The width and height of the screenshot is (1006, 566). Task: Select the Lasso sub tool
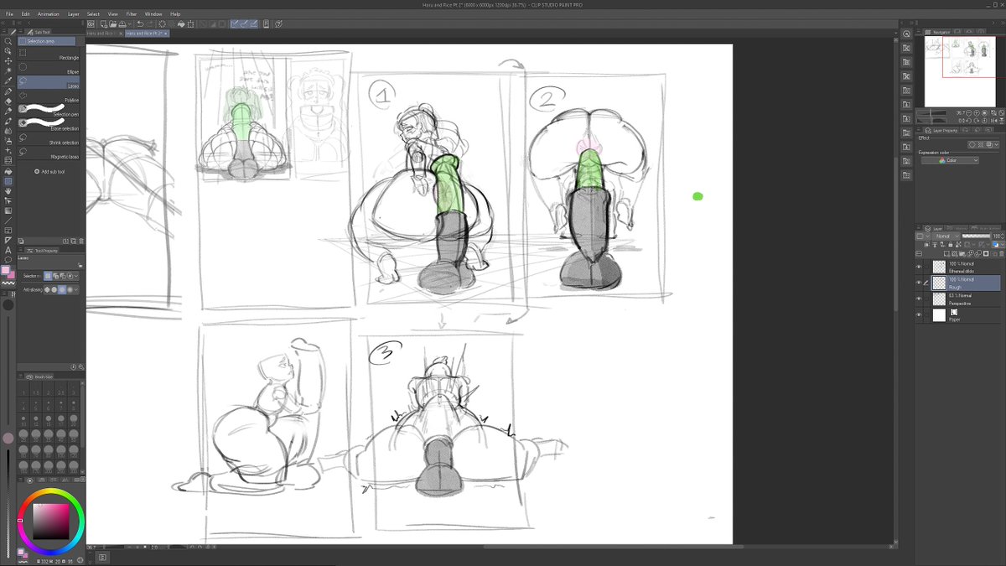(49, 84)
